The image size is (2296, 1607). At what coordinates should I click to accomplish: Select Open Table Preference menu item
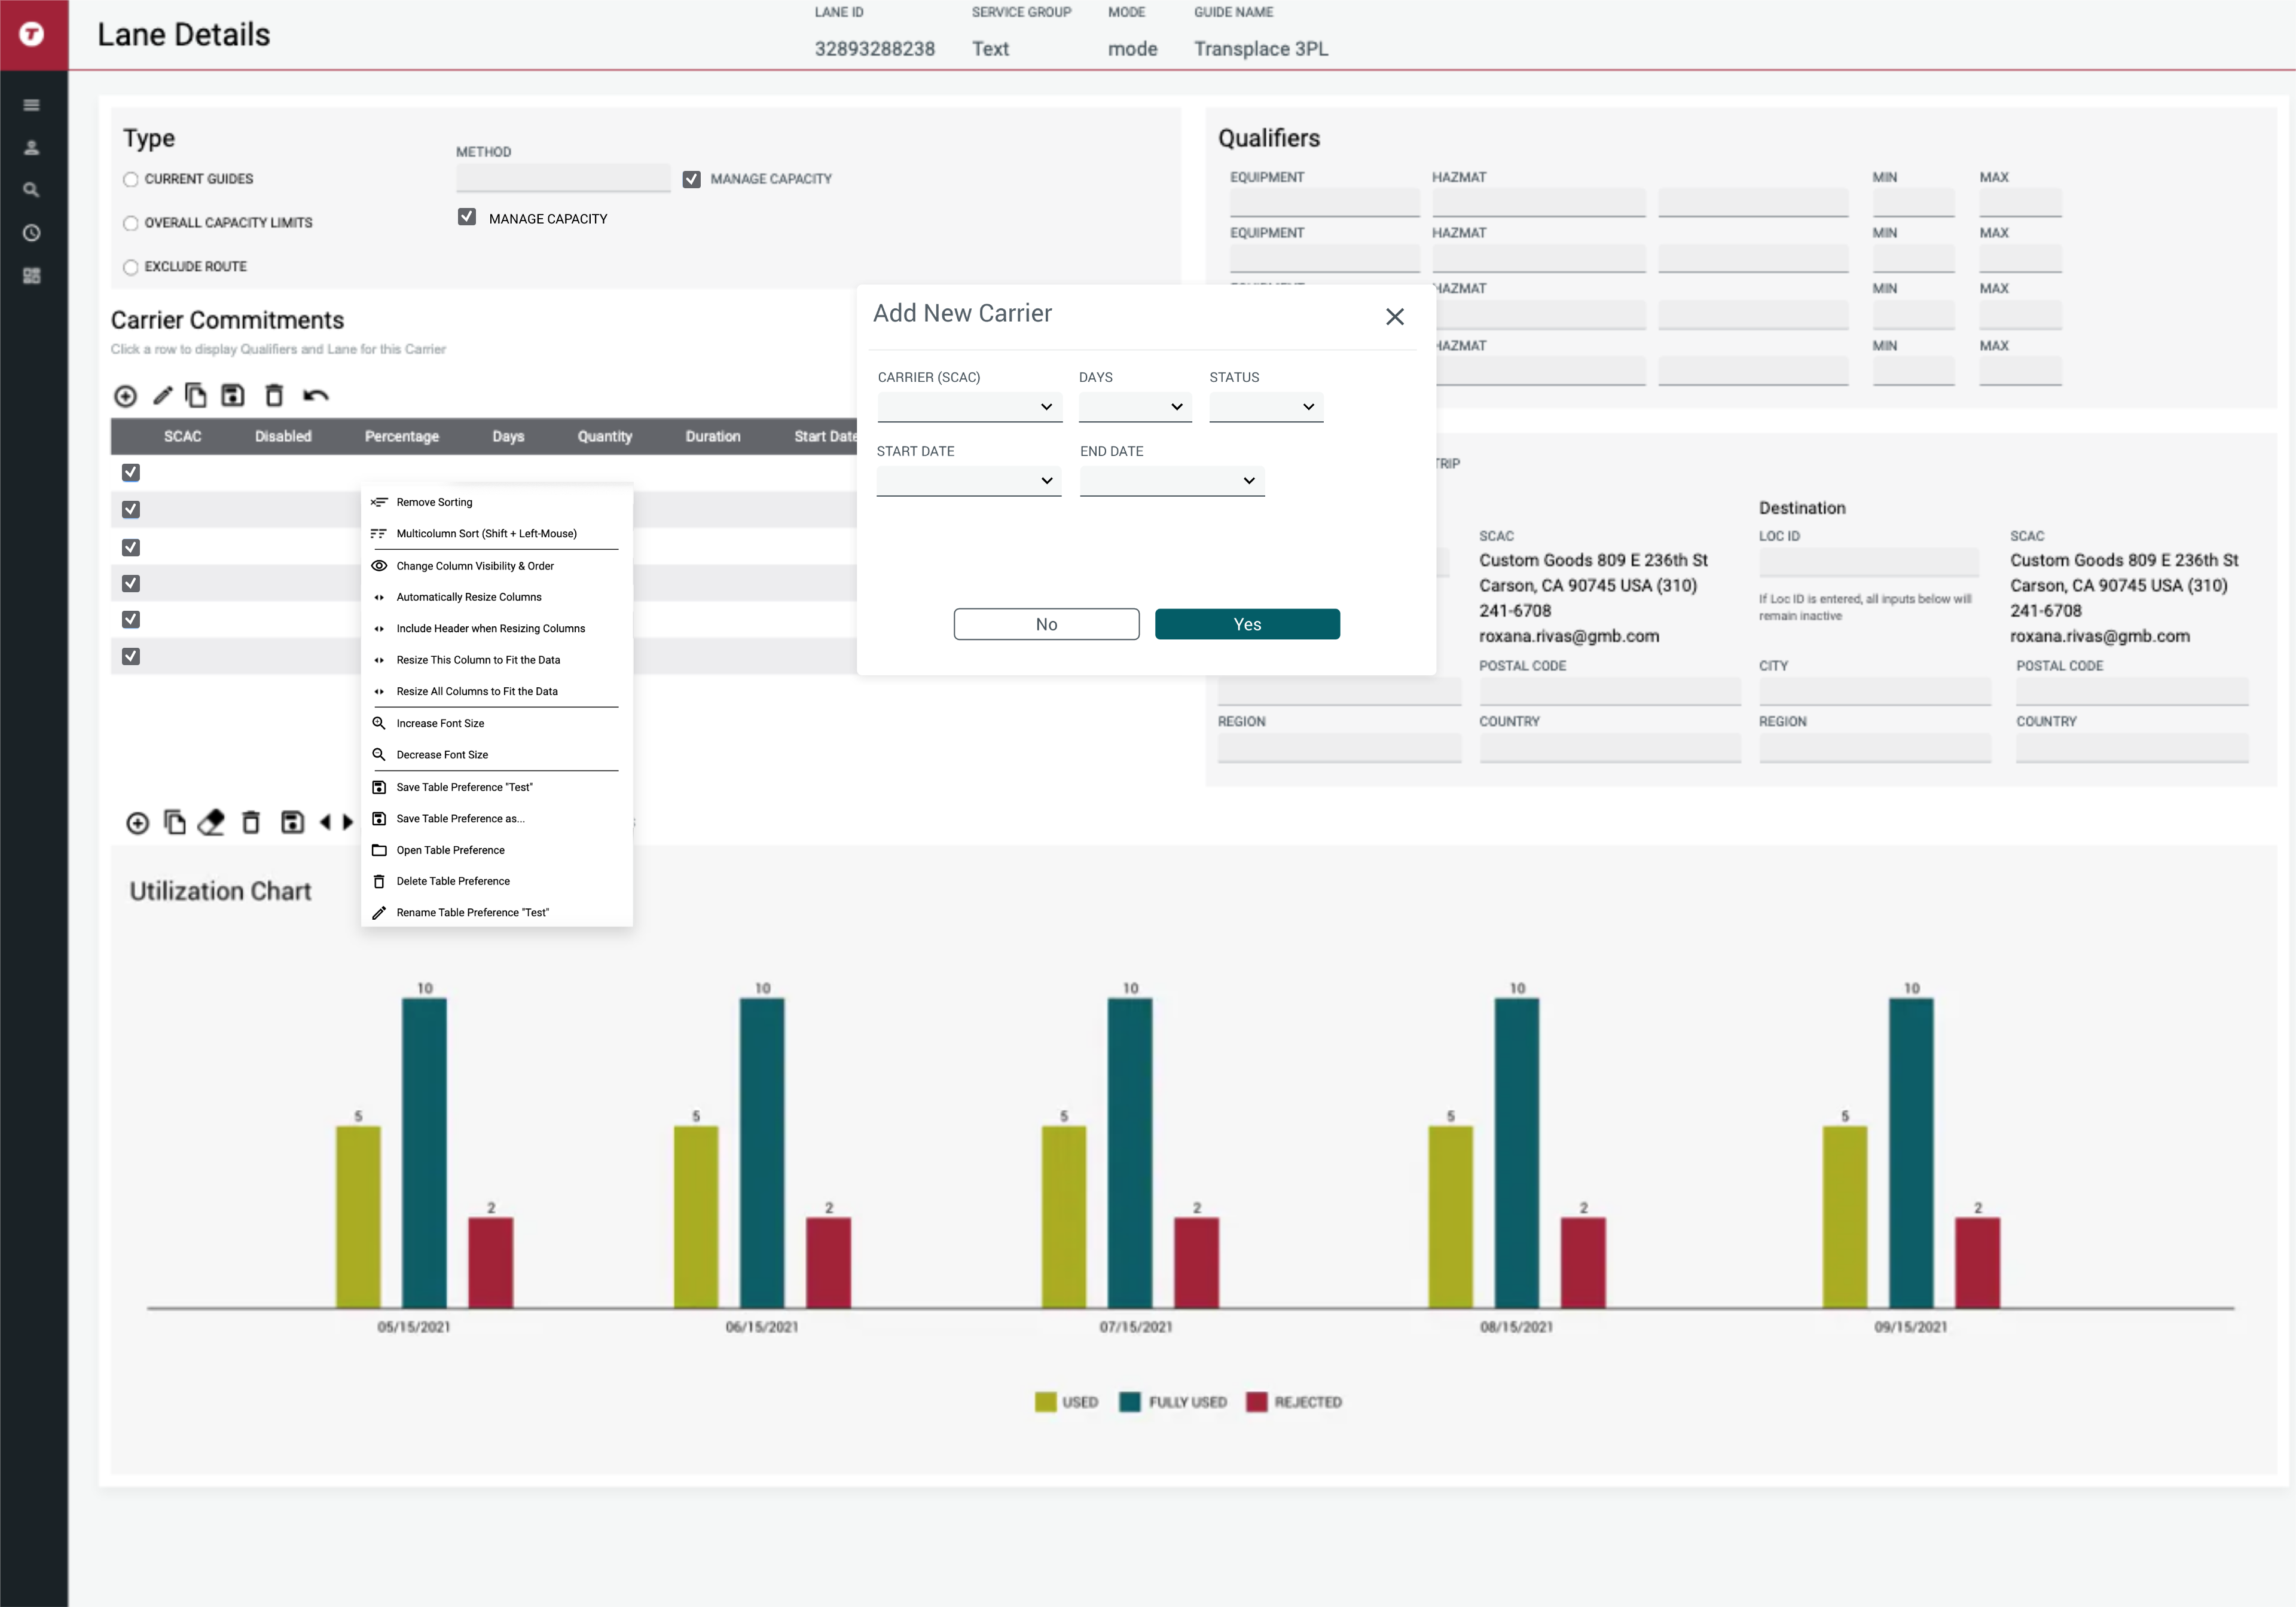click(497, 850)
